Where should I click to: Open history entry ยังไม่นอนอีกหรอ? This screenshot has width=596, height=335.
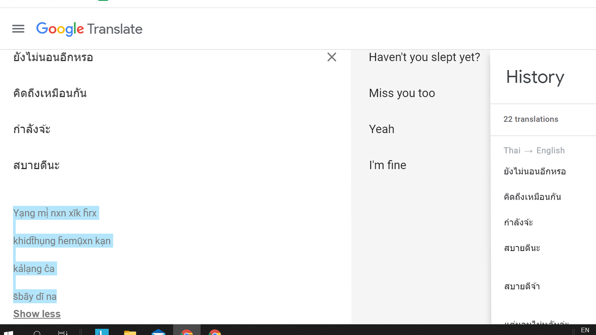(535, 171)
